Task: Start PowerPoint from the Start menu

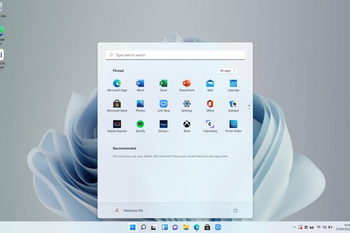Action: point(187,85)
